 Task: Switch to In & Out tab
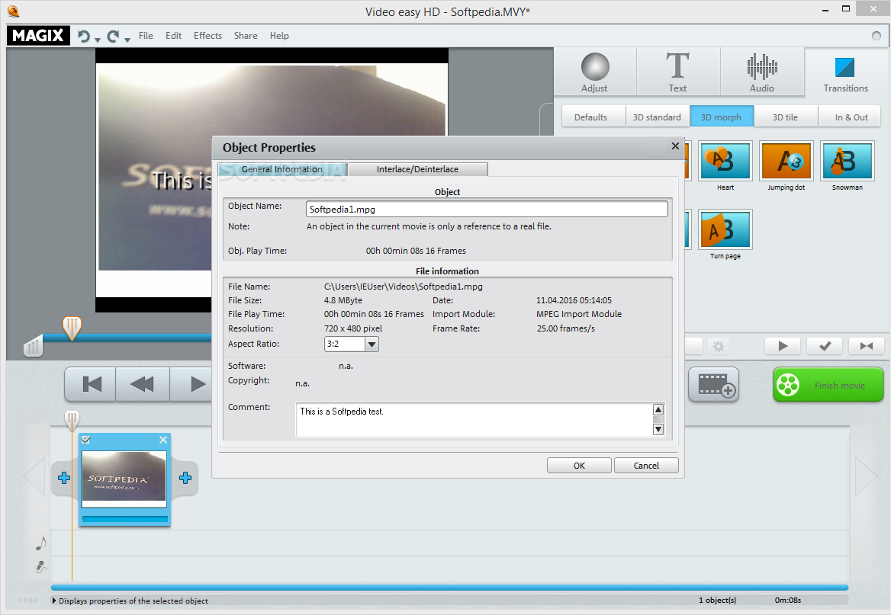851,117
